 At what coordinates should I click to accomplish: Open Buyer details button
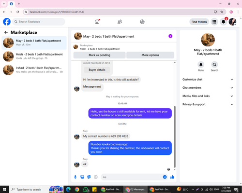pyautogui.click(x=97, y=70)
